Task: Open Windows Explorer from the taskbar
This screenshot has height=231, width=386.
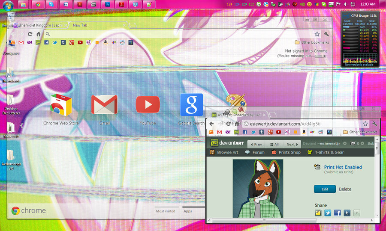Action: (23, 4)
